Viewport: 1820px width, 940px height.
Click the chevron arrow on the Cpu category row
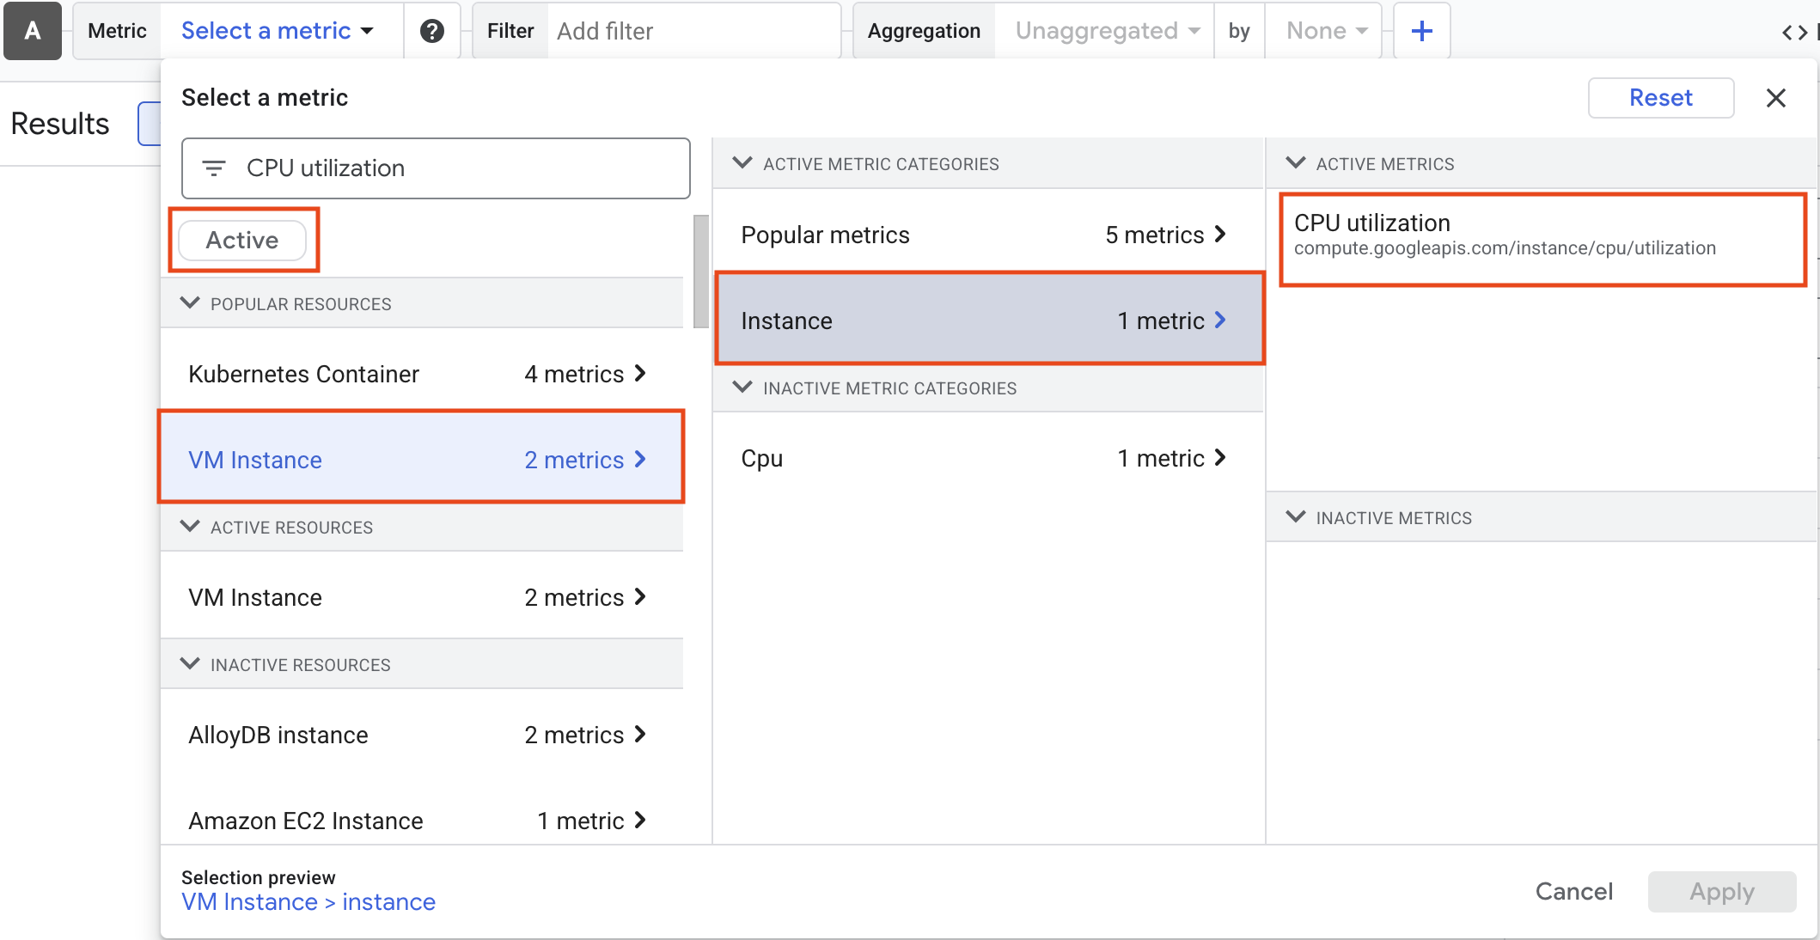(x=1220, y=458)
